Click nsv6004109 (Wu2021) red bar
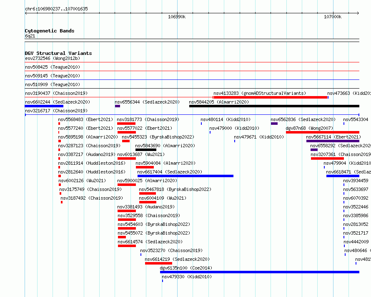 point(148,202)
